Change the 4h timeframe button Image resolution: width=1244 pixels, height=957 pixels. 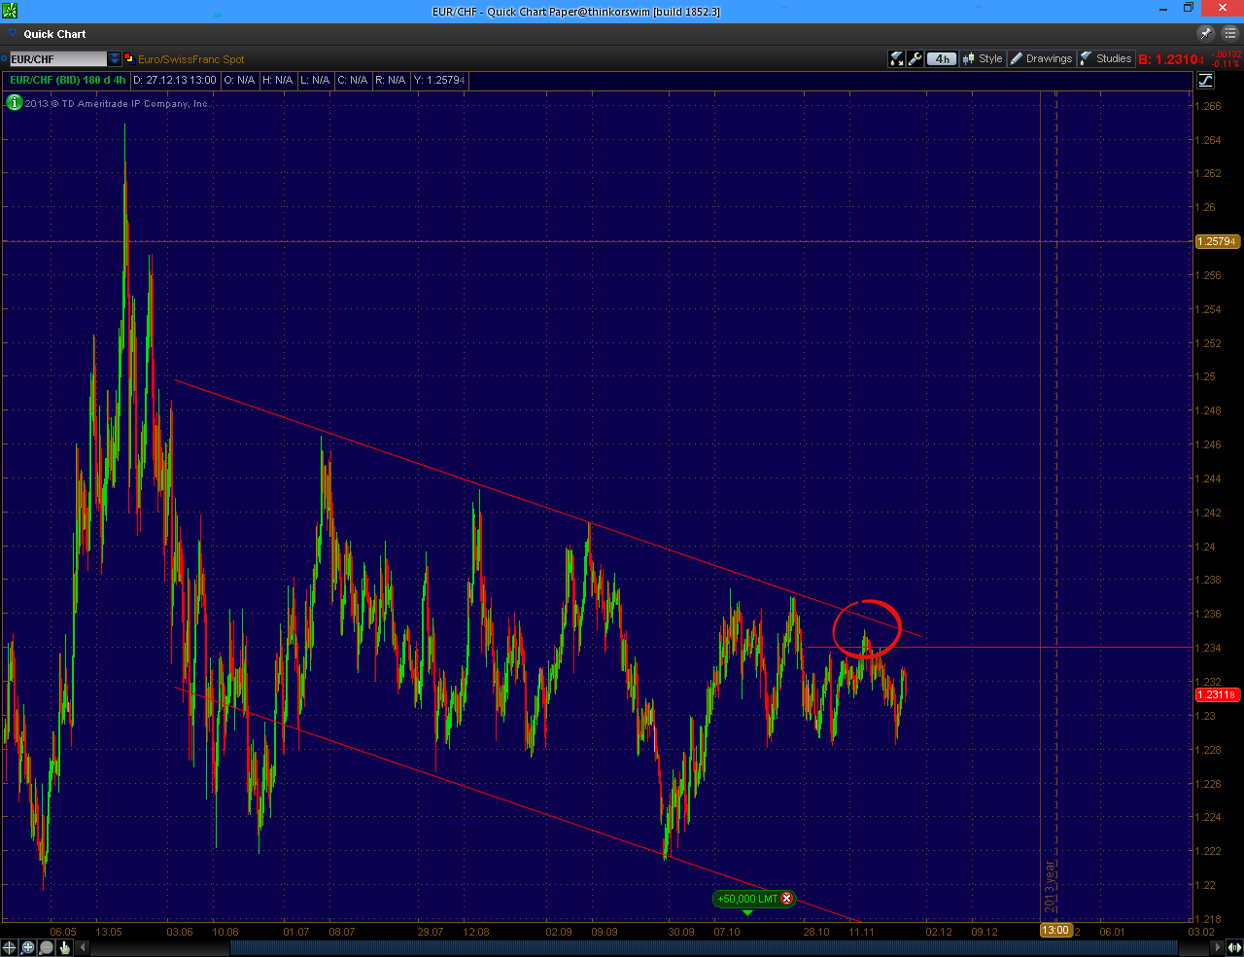click(941, 58)
